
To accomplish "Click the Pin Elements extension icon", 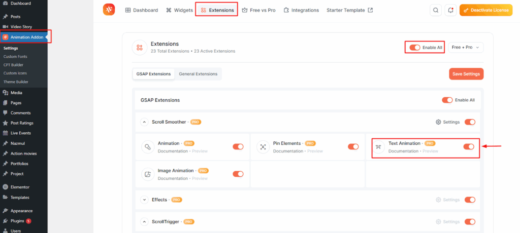I will click(x=263, y=147).
